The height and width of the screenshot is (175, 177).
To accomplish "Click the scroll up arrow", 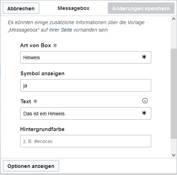I will point(173,19).
